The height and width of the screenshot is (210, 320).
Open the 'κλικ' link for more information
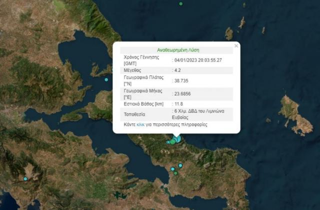coord(140,124)
